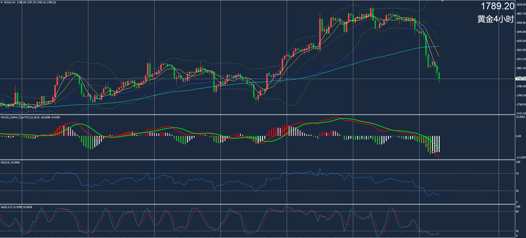Select the 1747.70 price scale value
Image resolution: width=526 pixels, height=238 pixels.
pyautogui.click(x=521, y=113)
